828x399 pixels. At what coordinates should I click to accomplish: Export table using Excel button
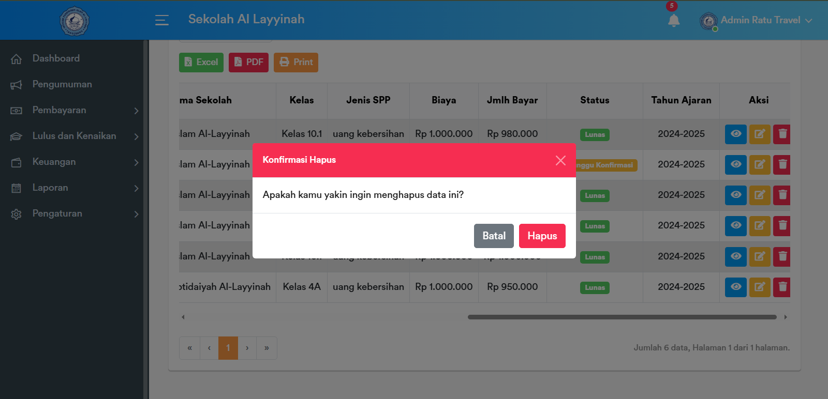tap(201, 63)
